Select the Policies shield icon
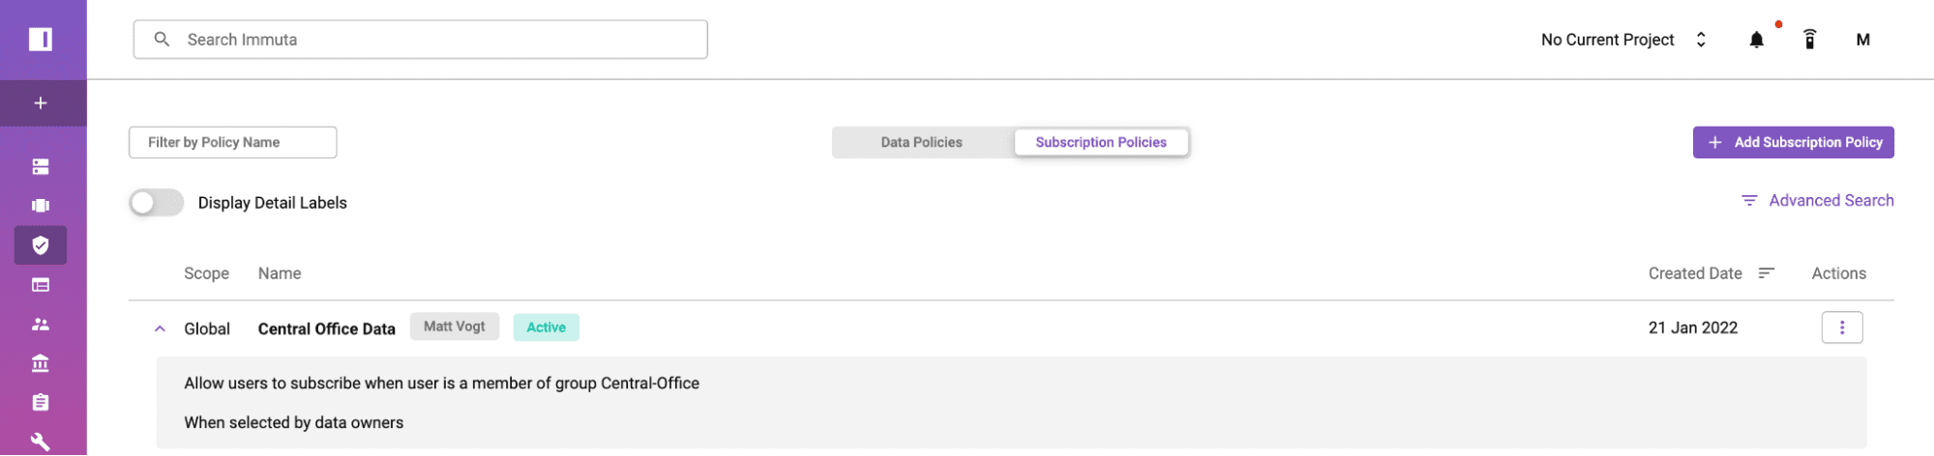 coord(41,245)
